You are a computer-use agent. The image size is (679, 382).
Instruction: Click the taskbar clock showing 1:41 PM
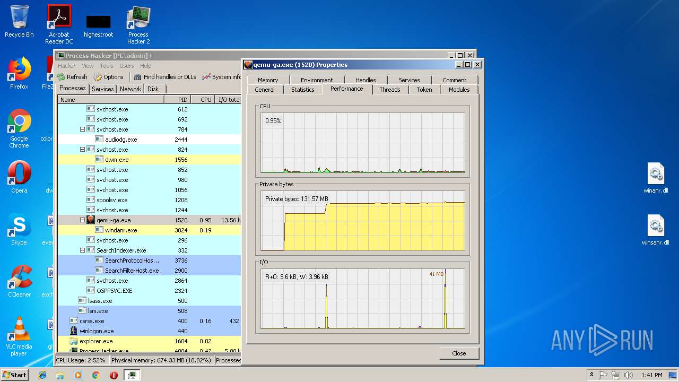click(651, 375)
